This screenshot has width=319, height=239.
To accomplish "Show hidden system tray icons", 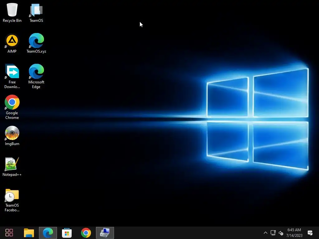I will (x=265, y=233).
